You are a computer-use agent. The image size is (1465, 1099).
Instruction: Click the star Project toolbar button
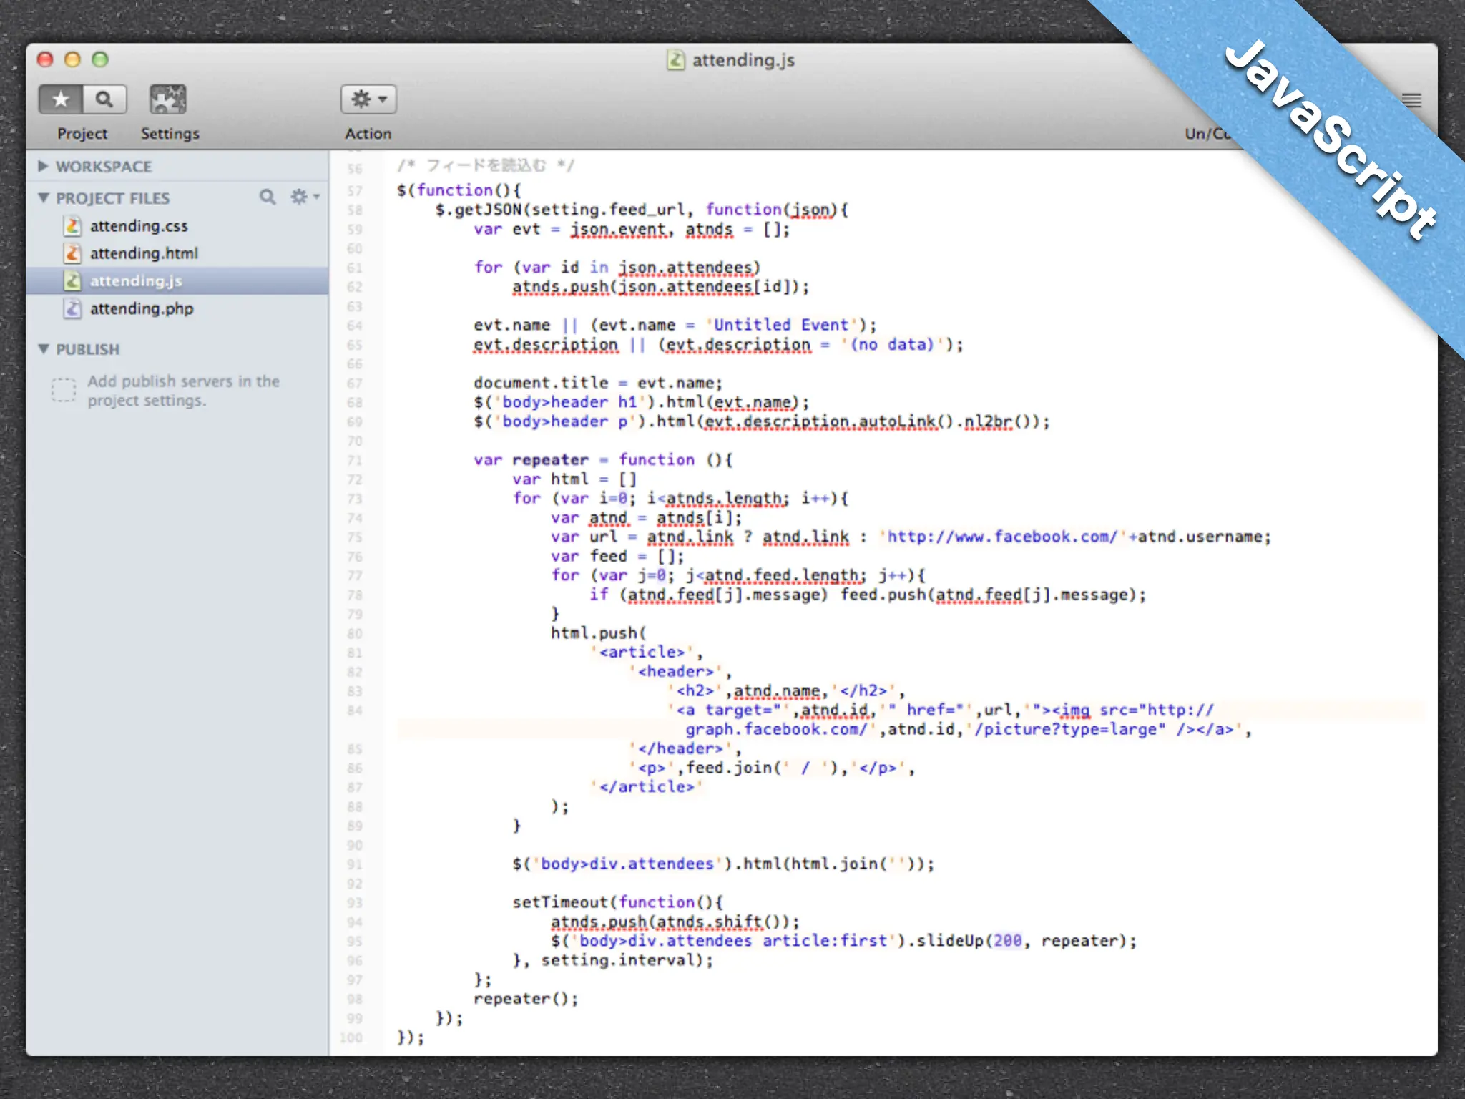(61, 99)
